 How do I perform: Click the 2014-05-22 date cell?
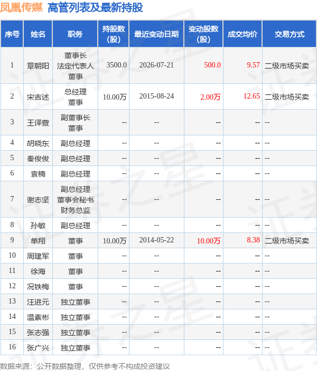point(156,240)
